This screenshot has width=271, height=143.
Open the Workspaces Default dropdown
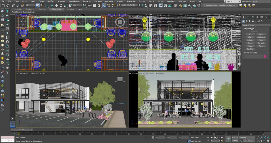tap(260, 1)
